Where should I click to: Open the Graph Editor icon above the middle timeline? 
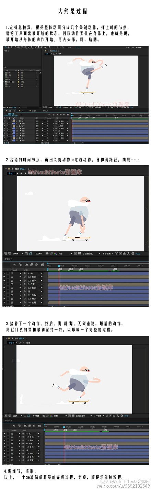pos(43,265)
